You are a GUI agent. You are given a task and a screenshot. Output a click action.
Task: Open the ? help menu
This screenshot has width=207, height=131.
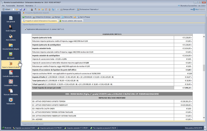(x=35, y=6)
